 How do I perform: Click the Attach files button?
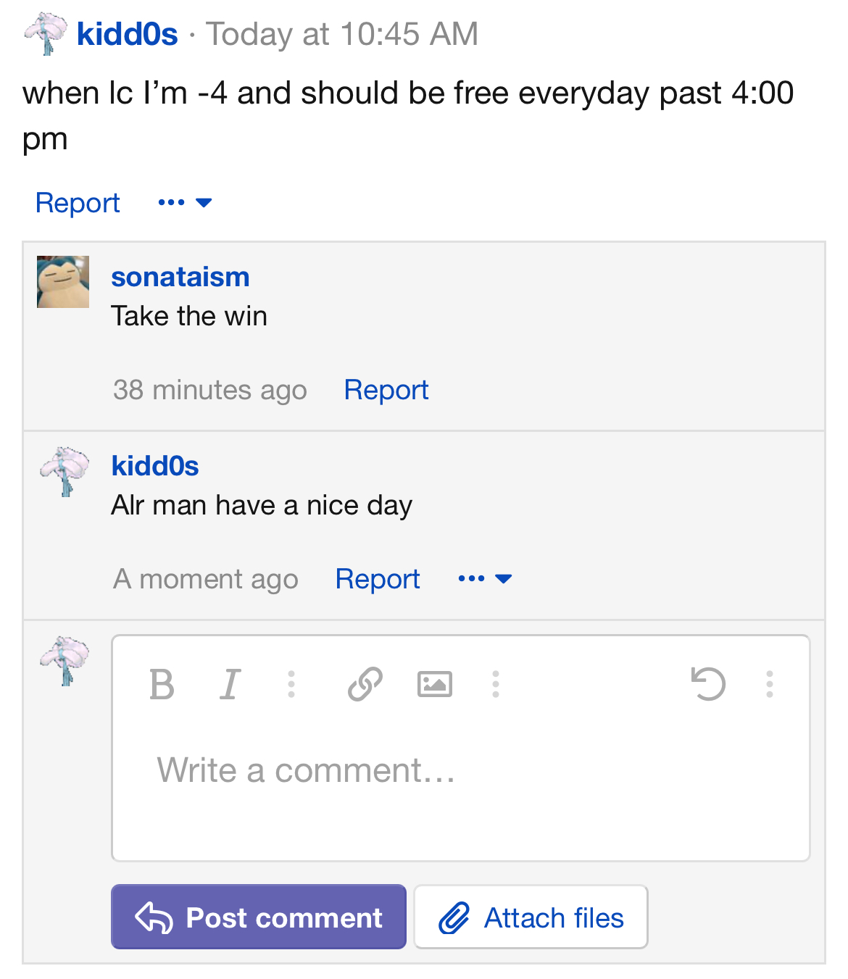point(531,917)
